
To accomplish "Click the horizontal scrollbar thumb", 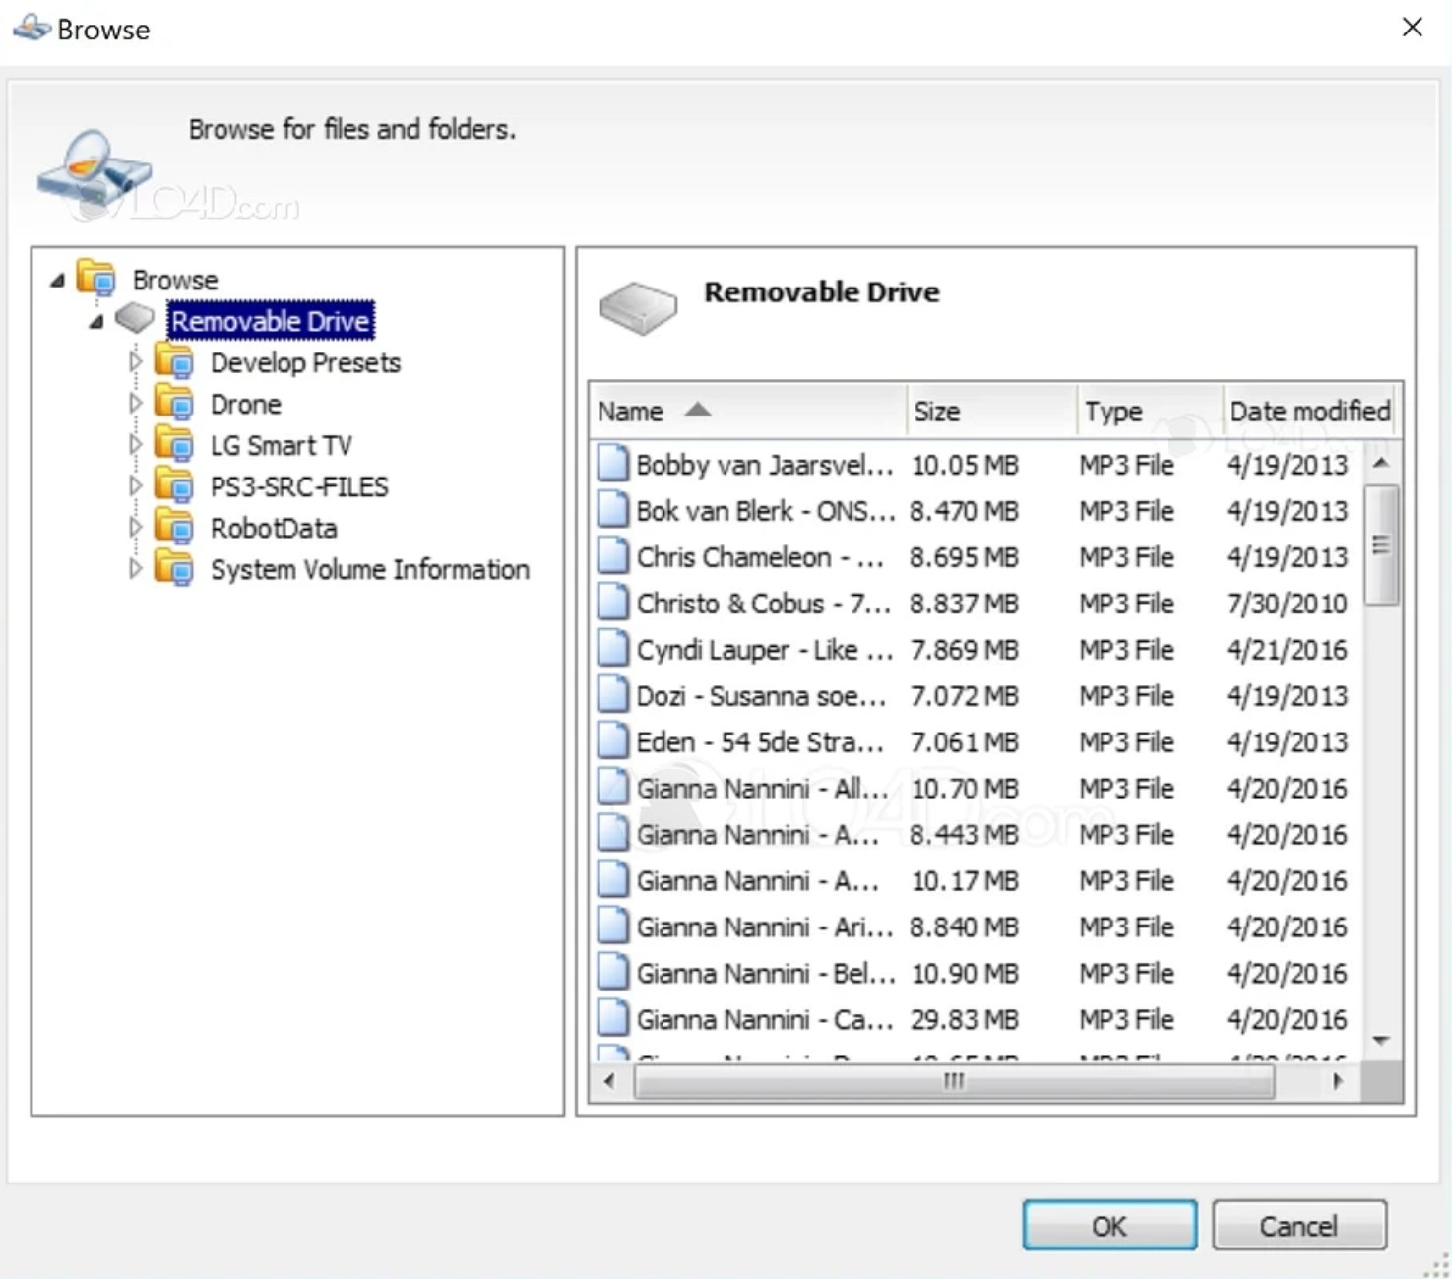I will [x=955, y=1081].
